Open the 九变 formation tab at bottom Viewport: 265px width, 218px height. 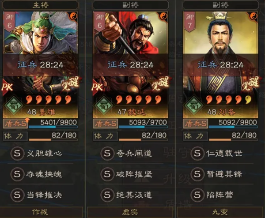220,212
